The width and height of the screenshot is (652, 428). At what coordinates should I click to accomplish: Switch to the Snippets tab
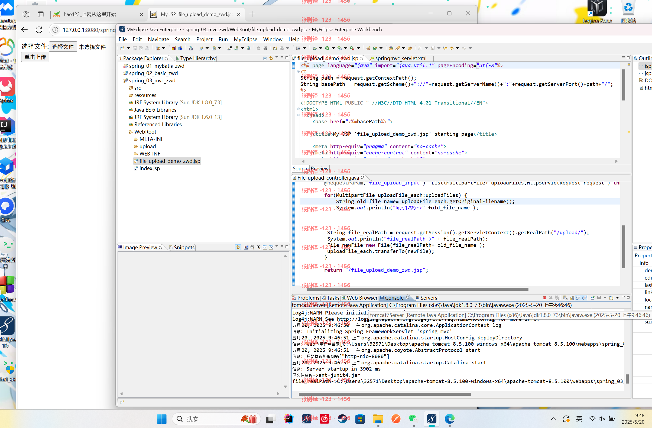pyautogui.click(x=182, y=247)
